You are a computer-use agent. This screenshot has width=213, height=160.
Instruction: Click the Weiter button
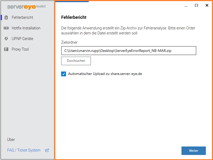(194, 151)
